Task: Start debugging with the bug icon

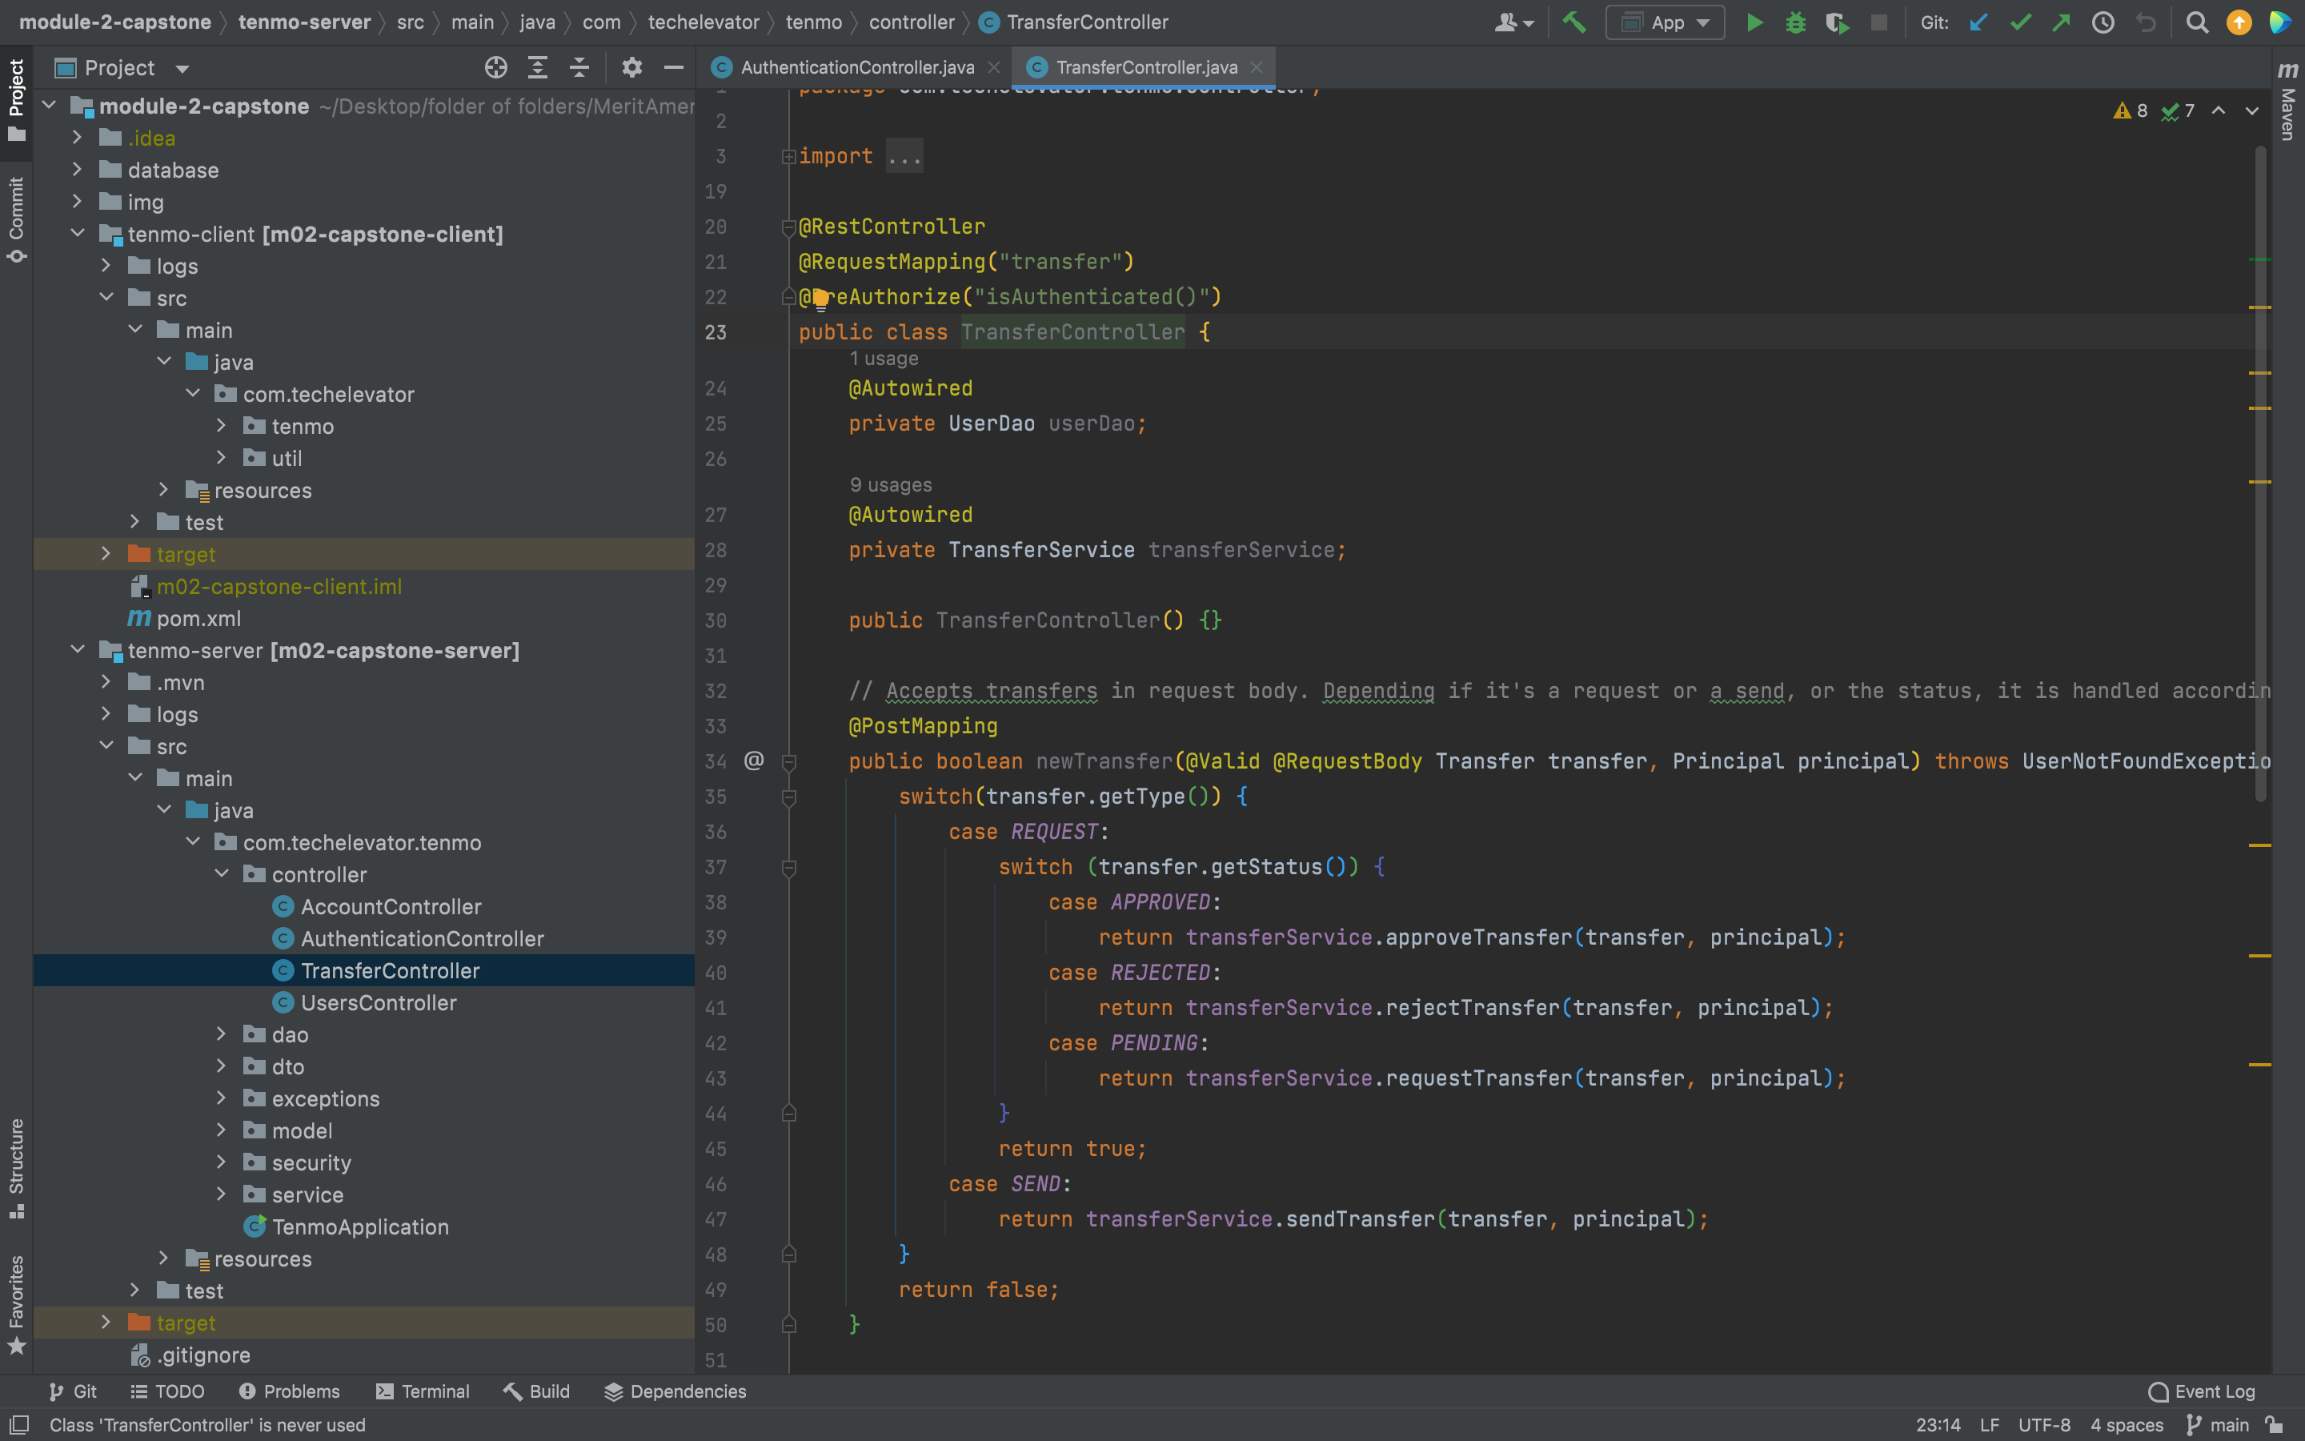Action: (1795, 22)
